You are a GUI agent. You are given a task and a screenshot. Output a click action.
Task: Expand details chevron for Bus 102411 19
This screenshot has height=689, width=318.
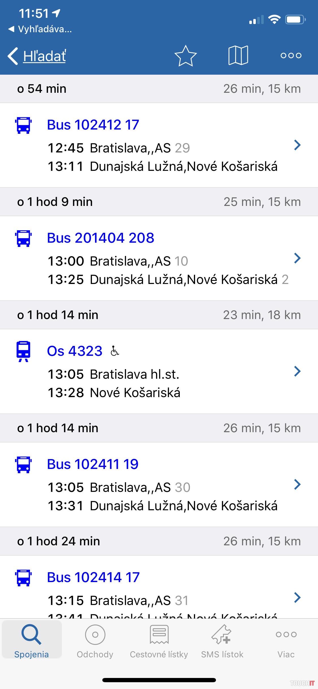click(x=297, y=485)
